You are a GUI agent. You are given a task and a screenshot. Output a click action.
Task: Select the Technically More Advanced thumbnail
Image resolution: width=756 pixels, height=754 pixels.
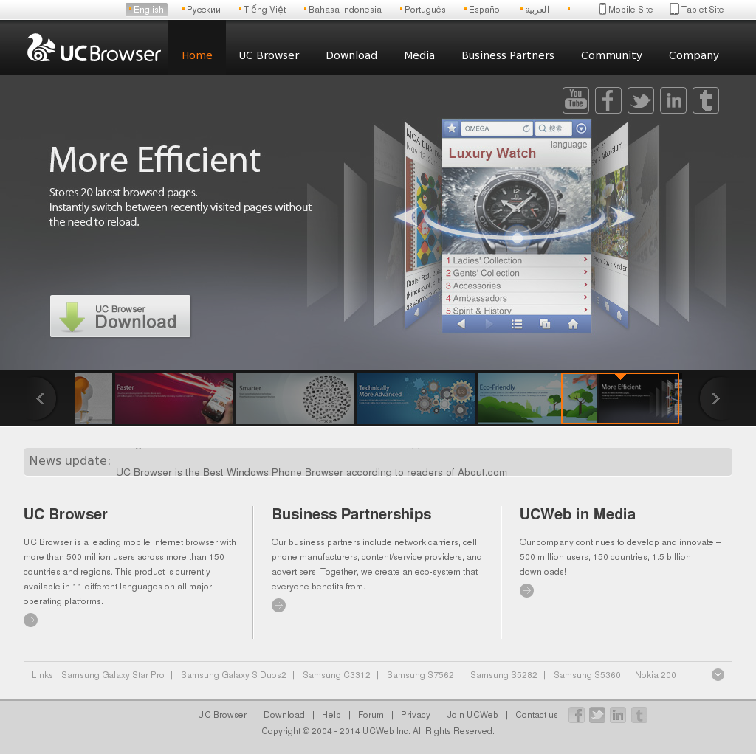tap(416, 398)
